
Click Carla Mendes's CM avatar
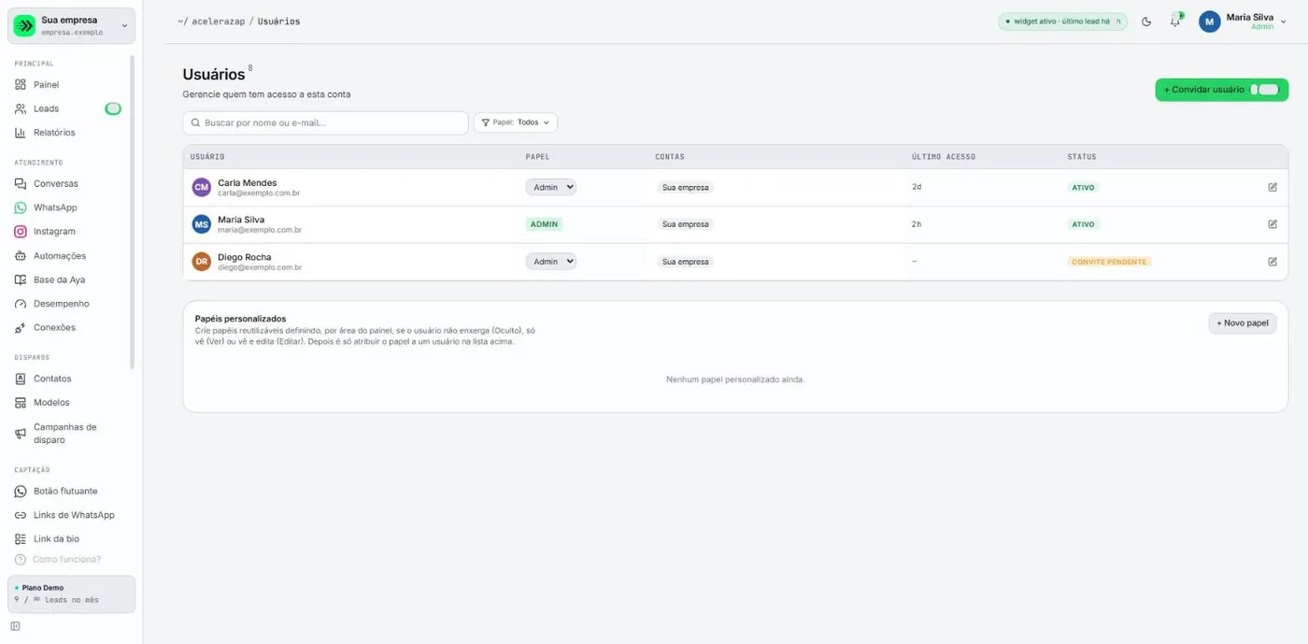[x=202, y=187]
